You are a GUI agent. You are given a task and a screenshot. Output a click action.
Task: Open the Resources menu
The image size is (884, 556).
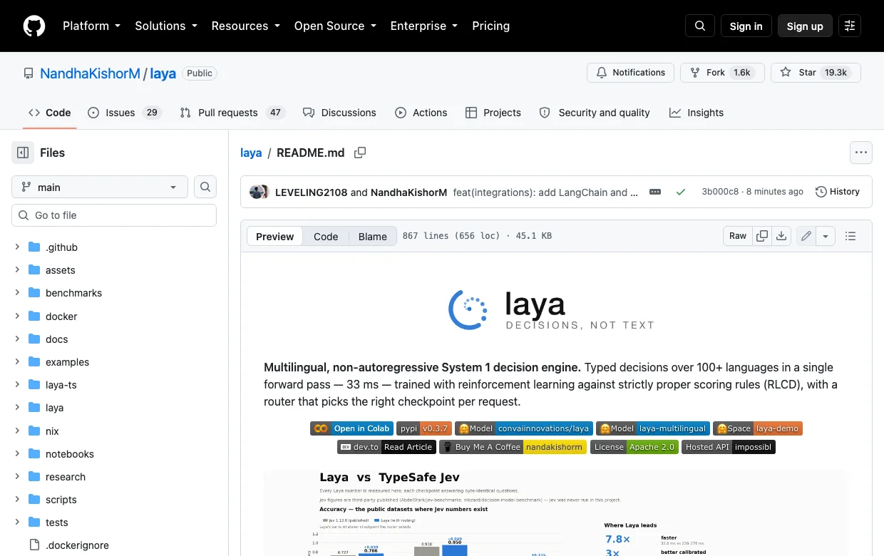click(x=245, y=26)
